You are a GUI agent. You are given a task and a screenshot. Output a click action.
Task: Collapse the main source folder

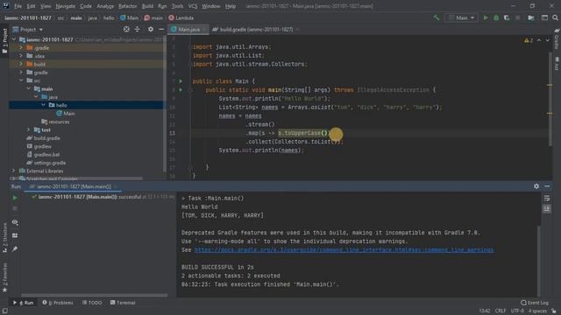pyautogui.click(x=28, y=88)
